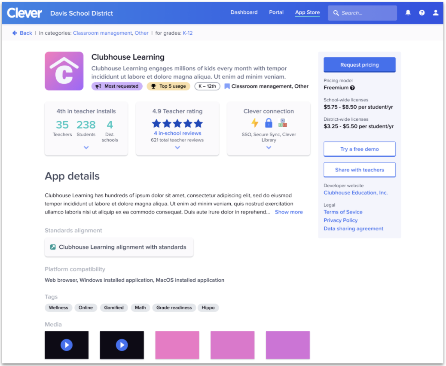Click the Freemium pricing info icon

(353, 88)
